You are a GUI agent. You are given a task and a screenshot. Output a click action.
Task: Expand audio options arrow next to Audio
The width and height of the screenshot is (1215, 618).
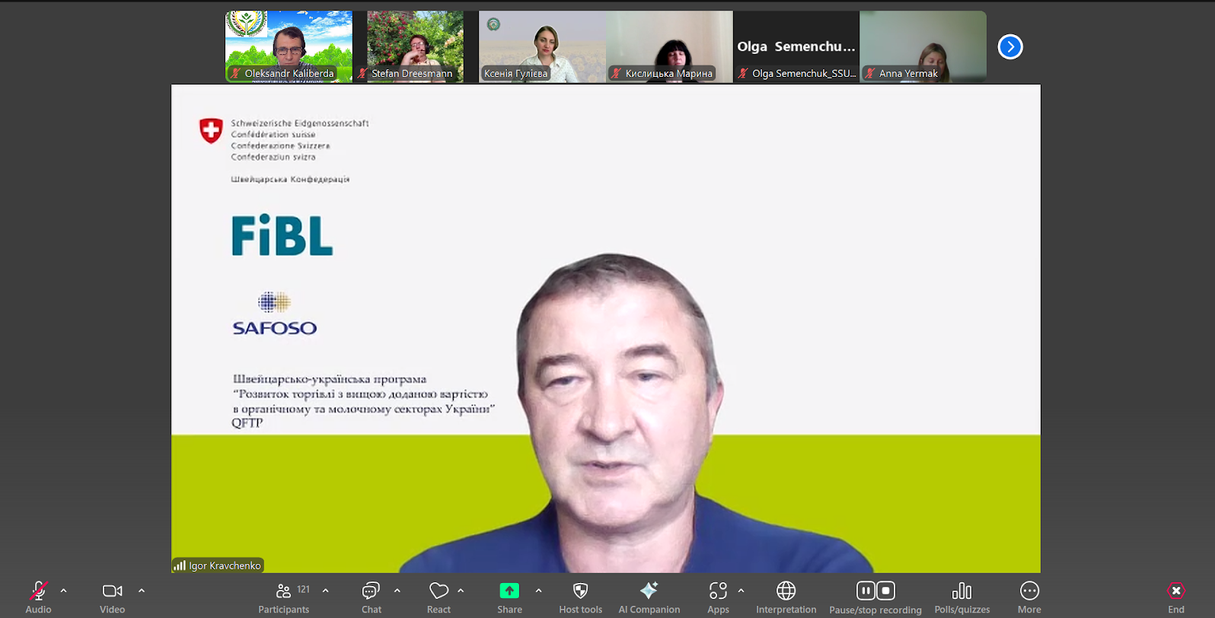64,591
